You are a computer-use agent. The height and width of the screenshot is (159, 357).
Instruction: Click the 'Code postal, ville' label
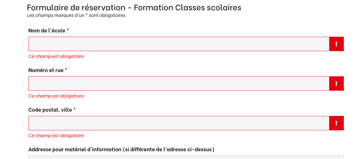50,110
